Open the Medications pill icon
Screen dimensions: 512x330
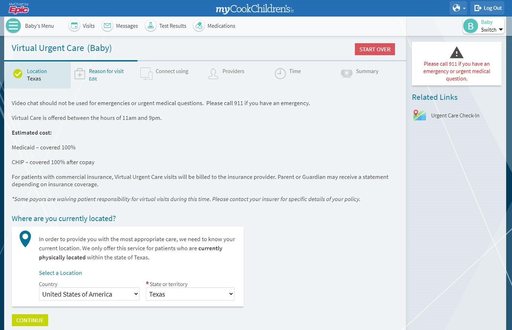(x=199, y=26)
